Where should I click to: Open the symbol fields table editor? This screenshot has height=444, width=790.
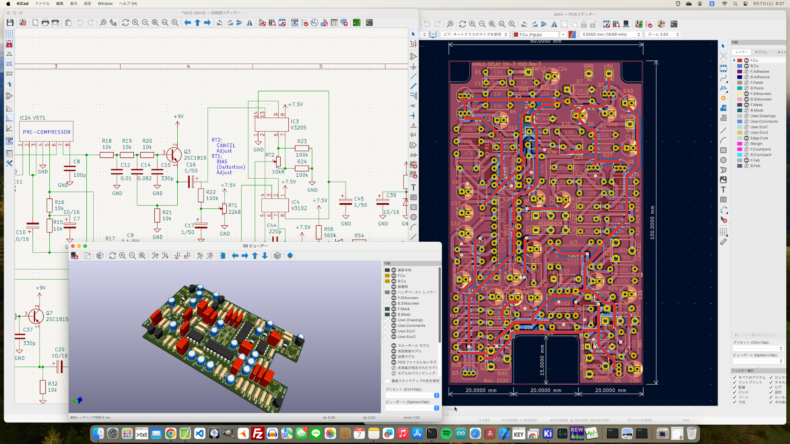click(x=334, y=23)
